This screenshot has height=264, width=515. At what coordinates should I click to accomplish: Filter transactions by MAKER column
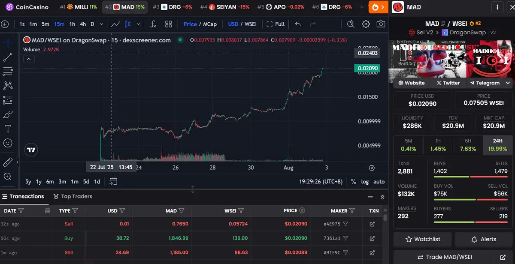coord(352,210)
